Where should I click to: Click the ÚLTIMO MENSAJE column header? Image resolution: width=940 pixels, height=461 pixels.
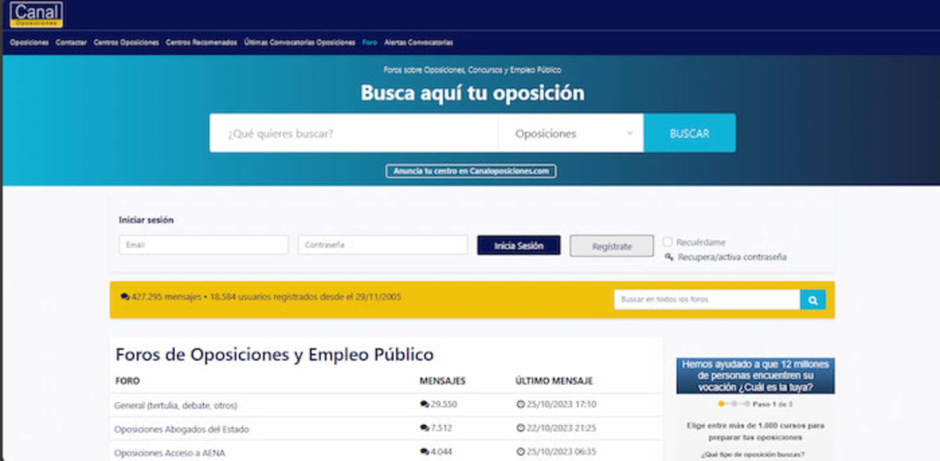coord(554,381)
